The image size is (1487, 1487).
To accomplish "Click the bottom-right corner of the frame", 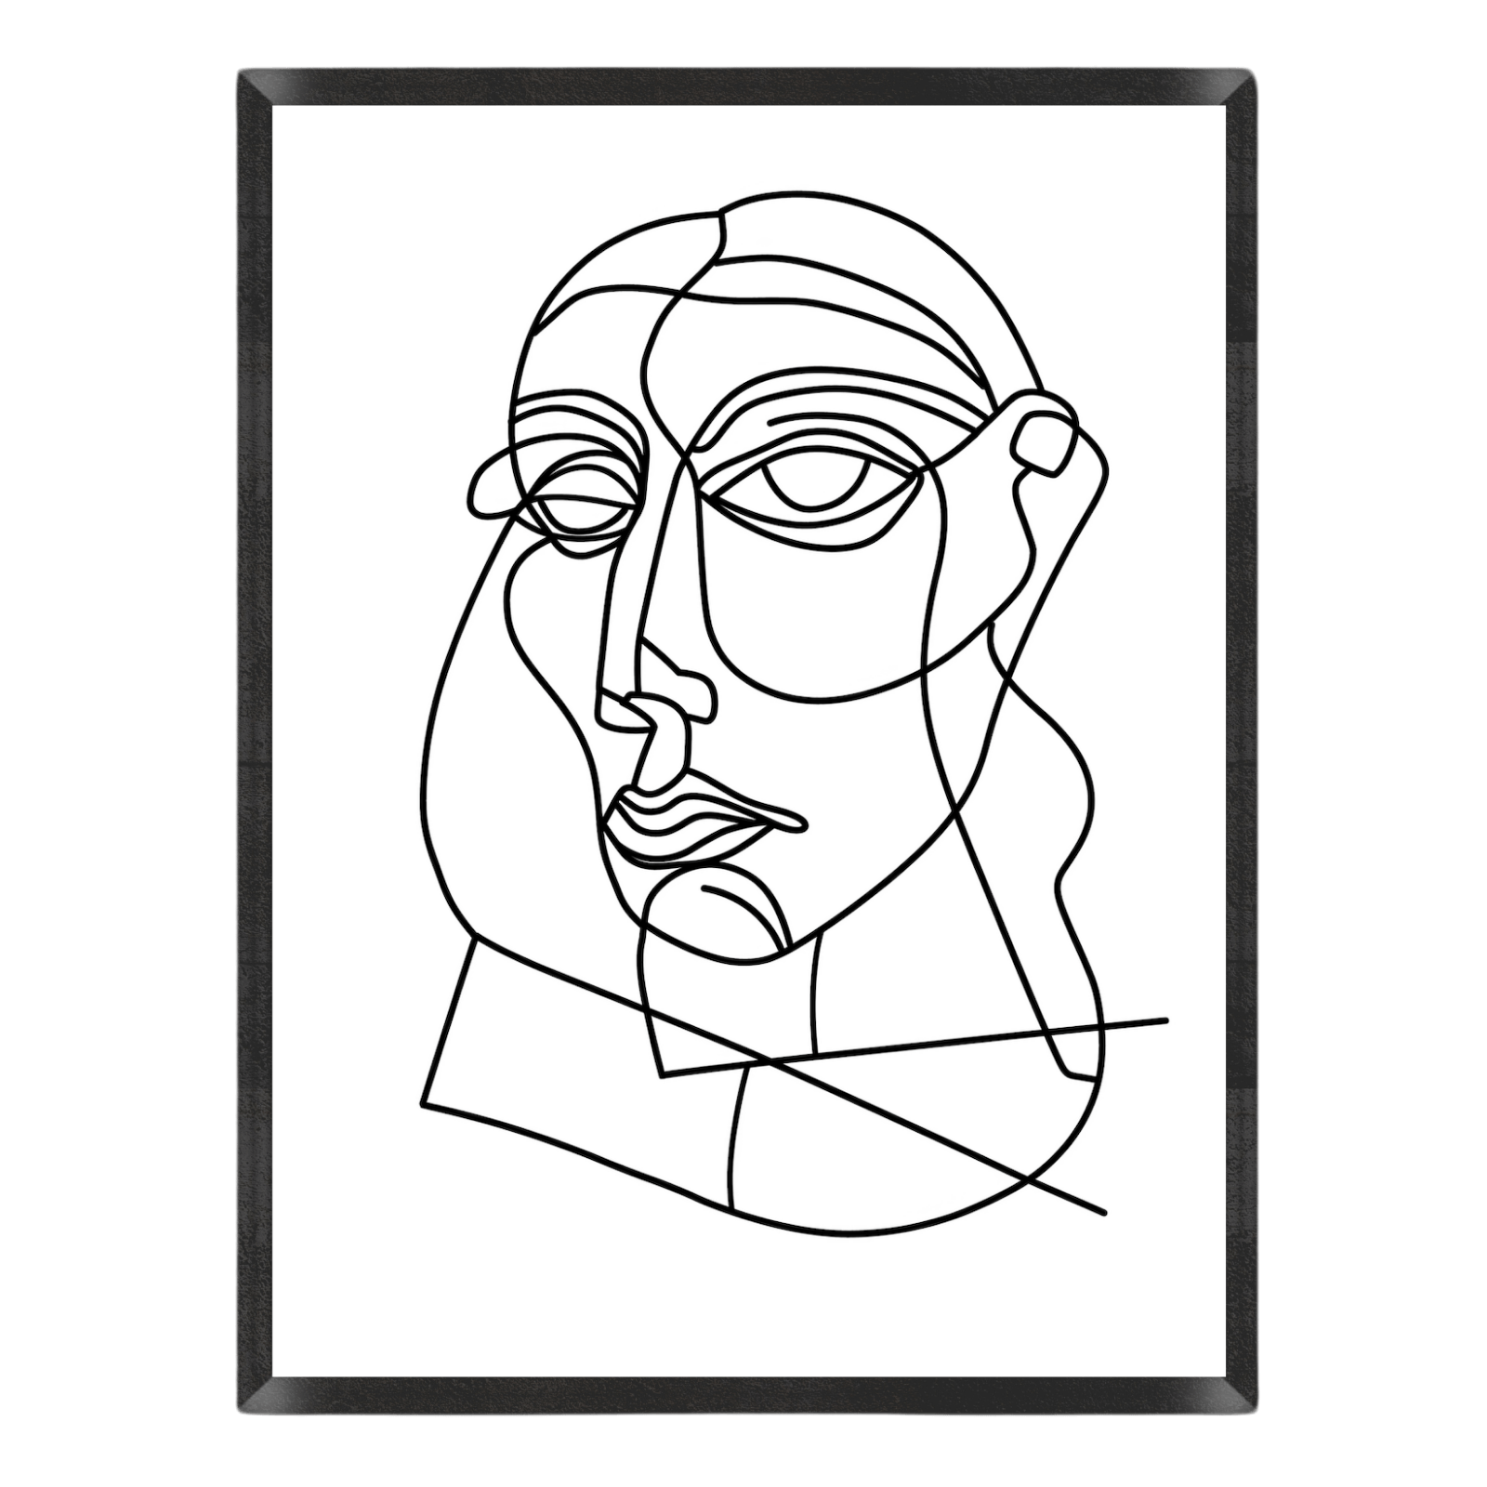I will coord(1244,1399).
